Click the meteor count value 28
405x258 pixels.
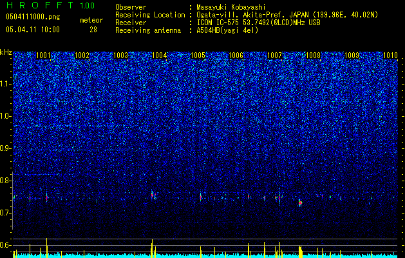pyautogui.click(x=93, y=30)
